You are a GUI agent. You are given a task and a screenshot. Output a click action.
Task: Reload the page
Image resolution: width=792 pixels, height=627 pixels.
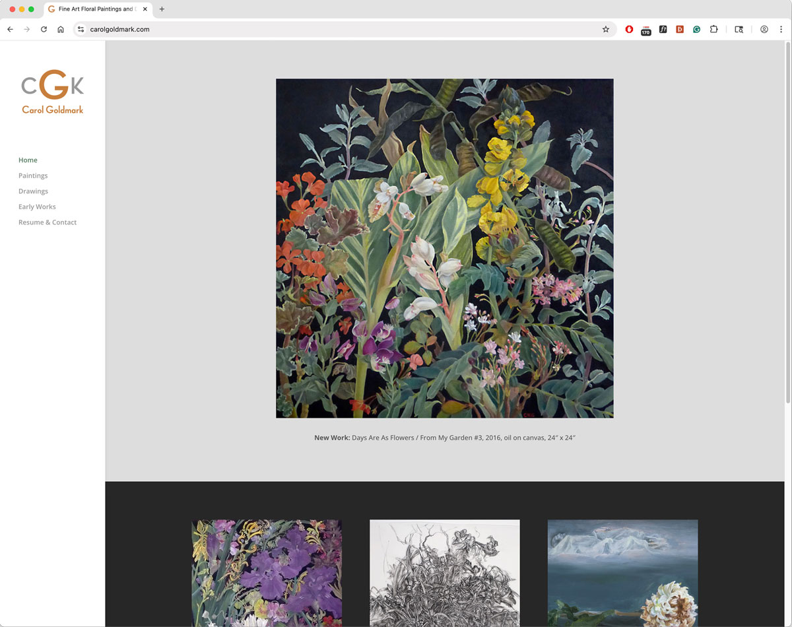[44, 29]
